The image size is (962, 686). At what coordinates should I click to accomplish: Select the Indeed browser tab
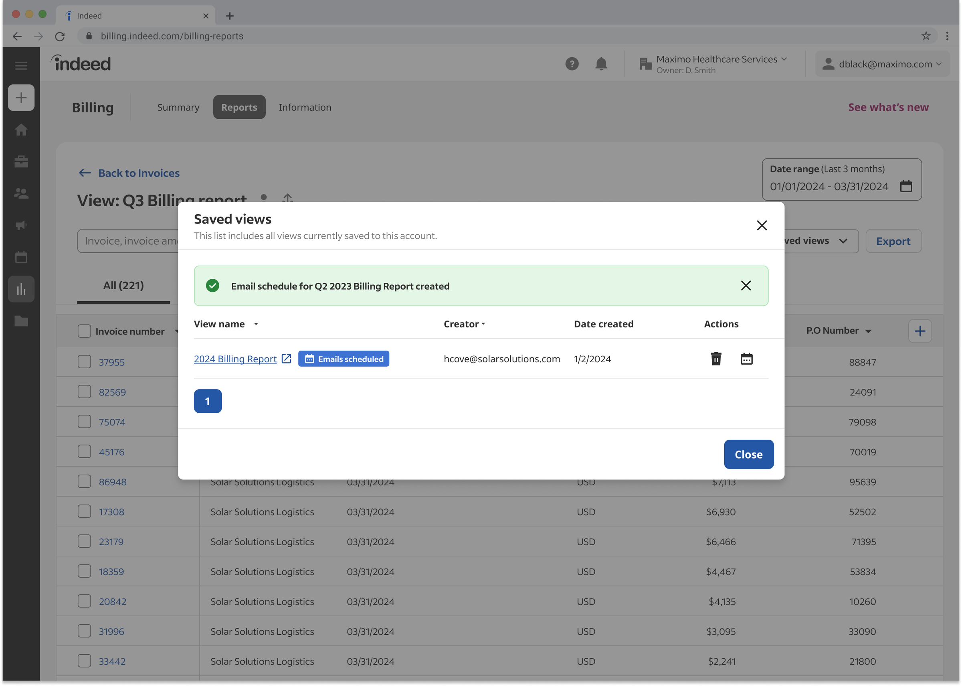tap(135, 16)
